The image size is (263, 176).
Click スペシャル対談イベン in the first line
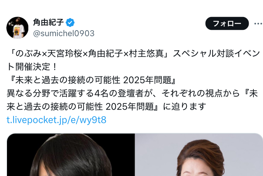pos(216,54)
